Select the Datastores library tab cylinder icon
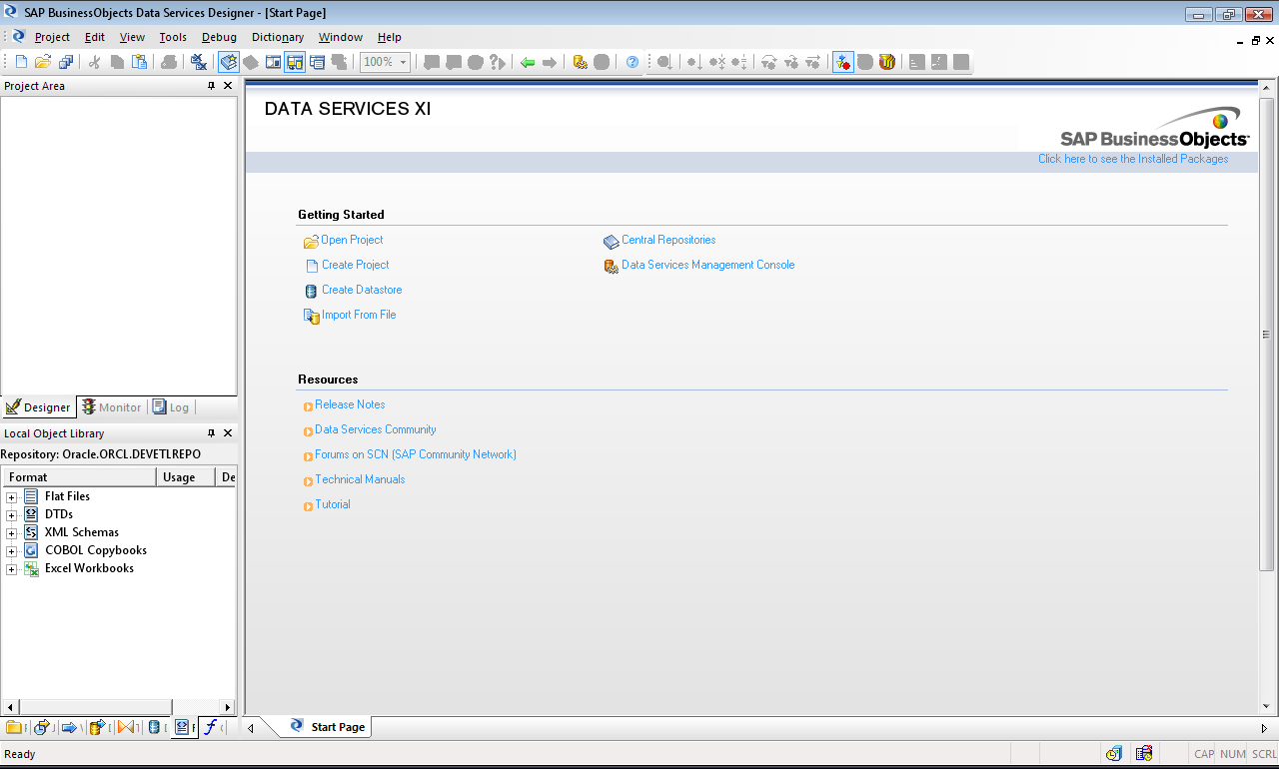The height and width of the screenshot is (769, 1279). tap(153, 727)
